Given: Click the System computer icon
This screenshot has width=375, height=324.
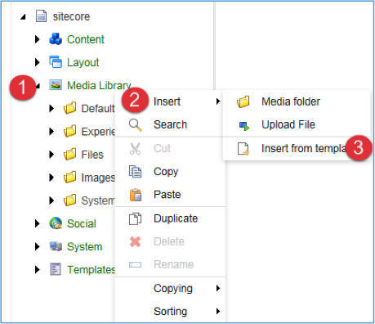Looking at the screenshot, I should (56, 246).
